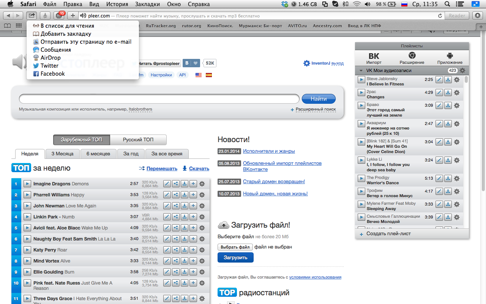Play Imagine Dragons Demons track
The image size is (486, 304).
[27, 184]
